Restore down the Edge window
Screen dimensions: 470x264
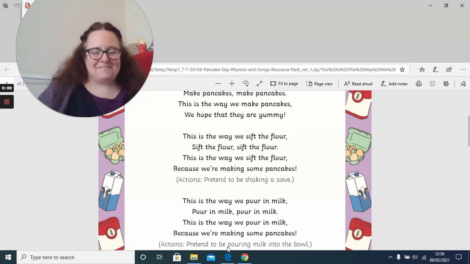point(446,5)
